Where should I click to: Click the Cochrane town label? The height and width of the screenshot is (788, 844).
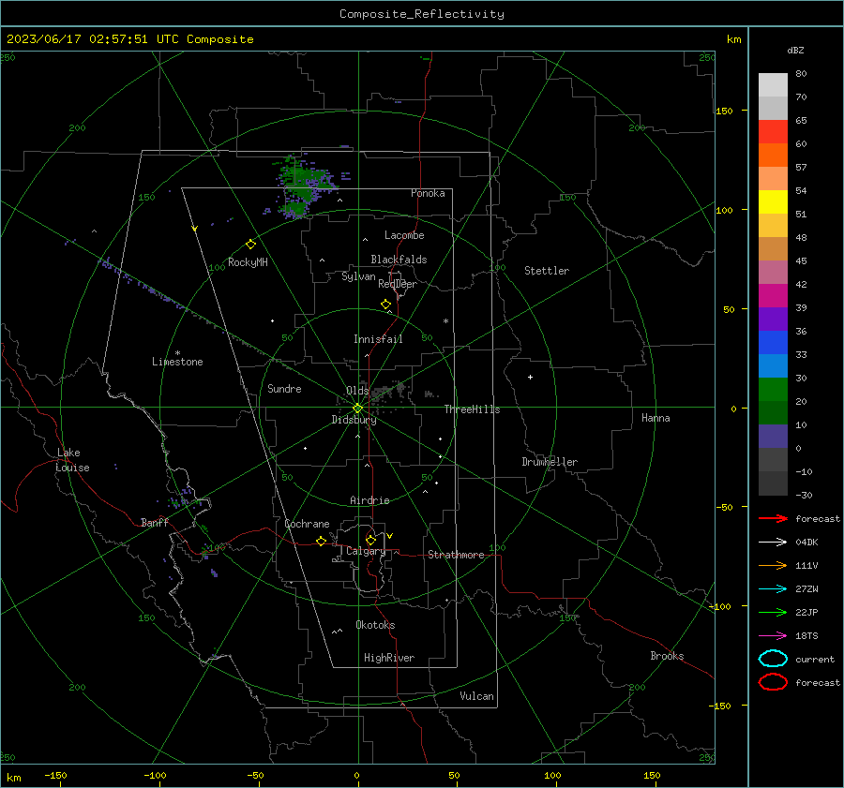coord(307,524)
